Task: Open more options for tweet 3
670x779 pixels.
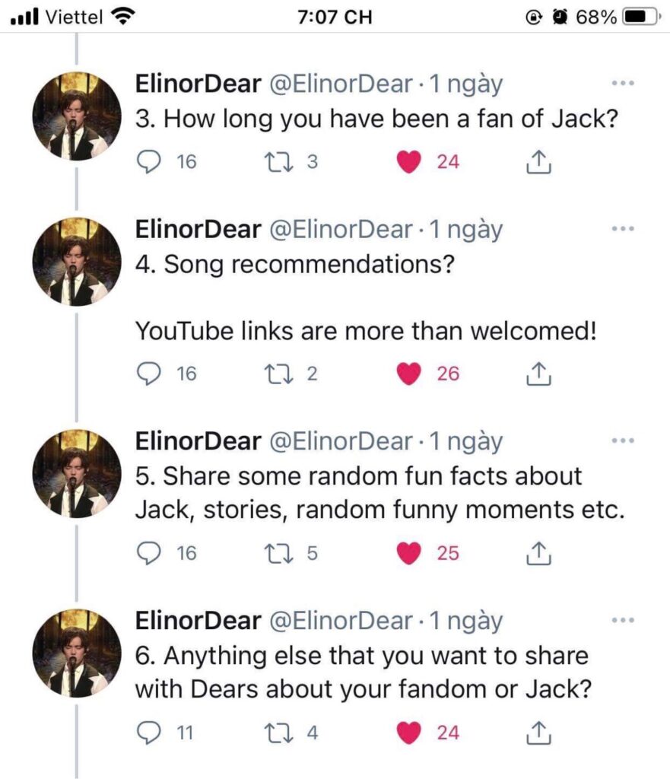Action: coord(623,83)
